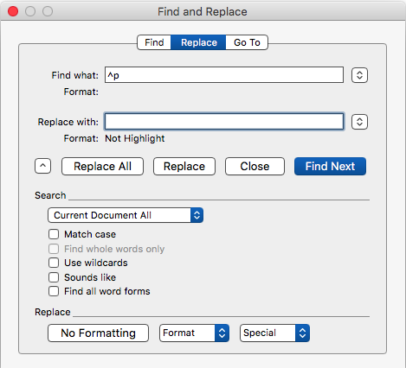Open the Replace with history arrows

coord(359,122)
